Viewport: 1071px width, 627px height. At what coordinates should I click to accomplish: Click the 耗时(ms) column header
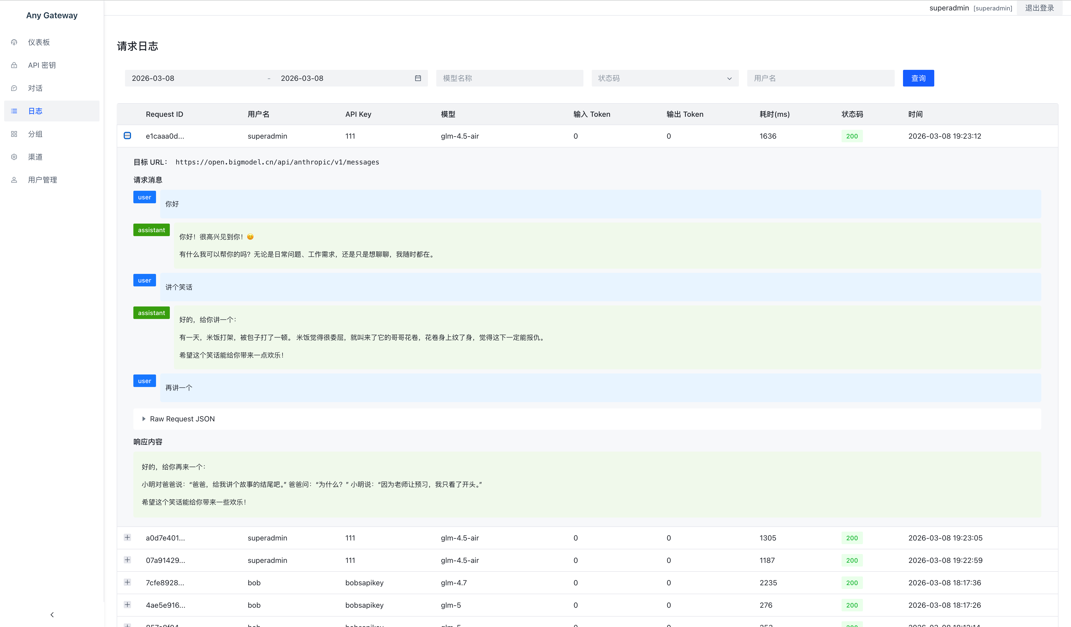(774, 114)
